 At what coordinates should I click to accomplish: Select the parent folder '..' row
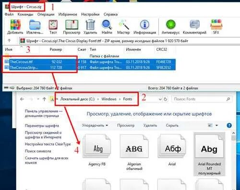coord(90,56)
